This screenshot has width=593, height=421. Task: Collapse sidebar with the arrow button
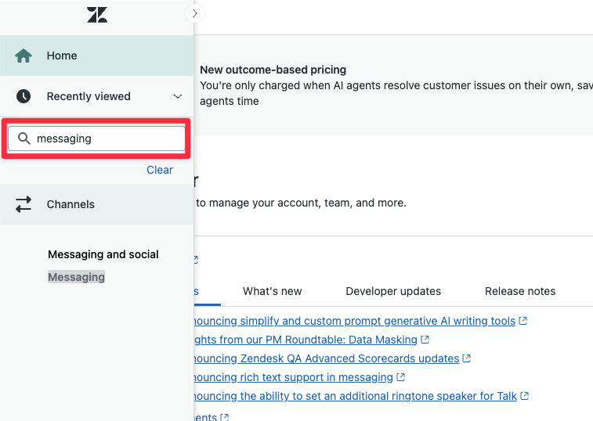tap(195, 13)
